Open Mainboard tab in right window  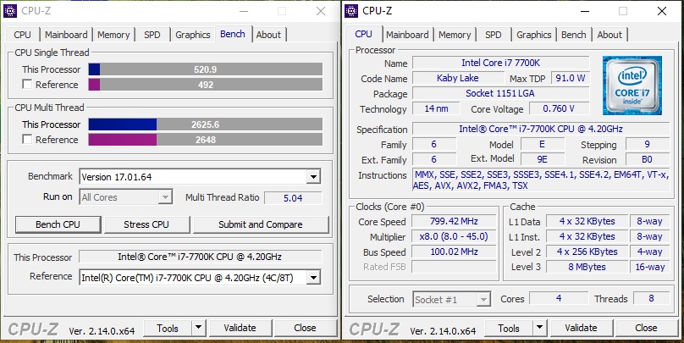click(x=407, y=35)
